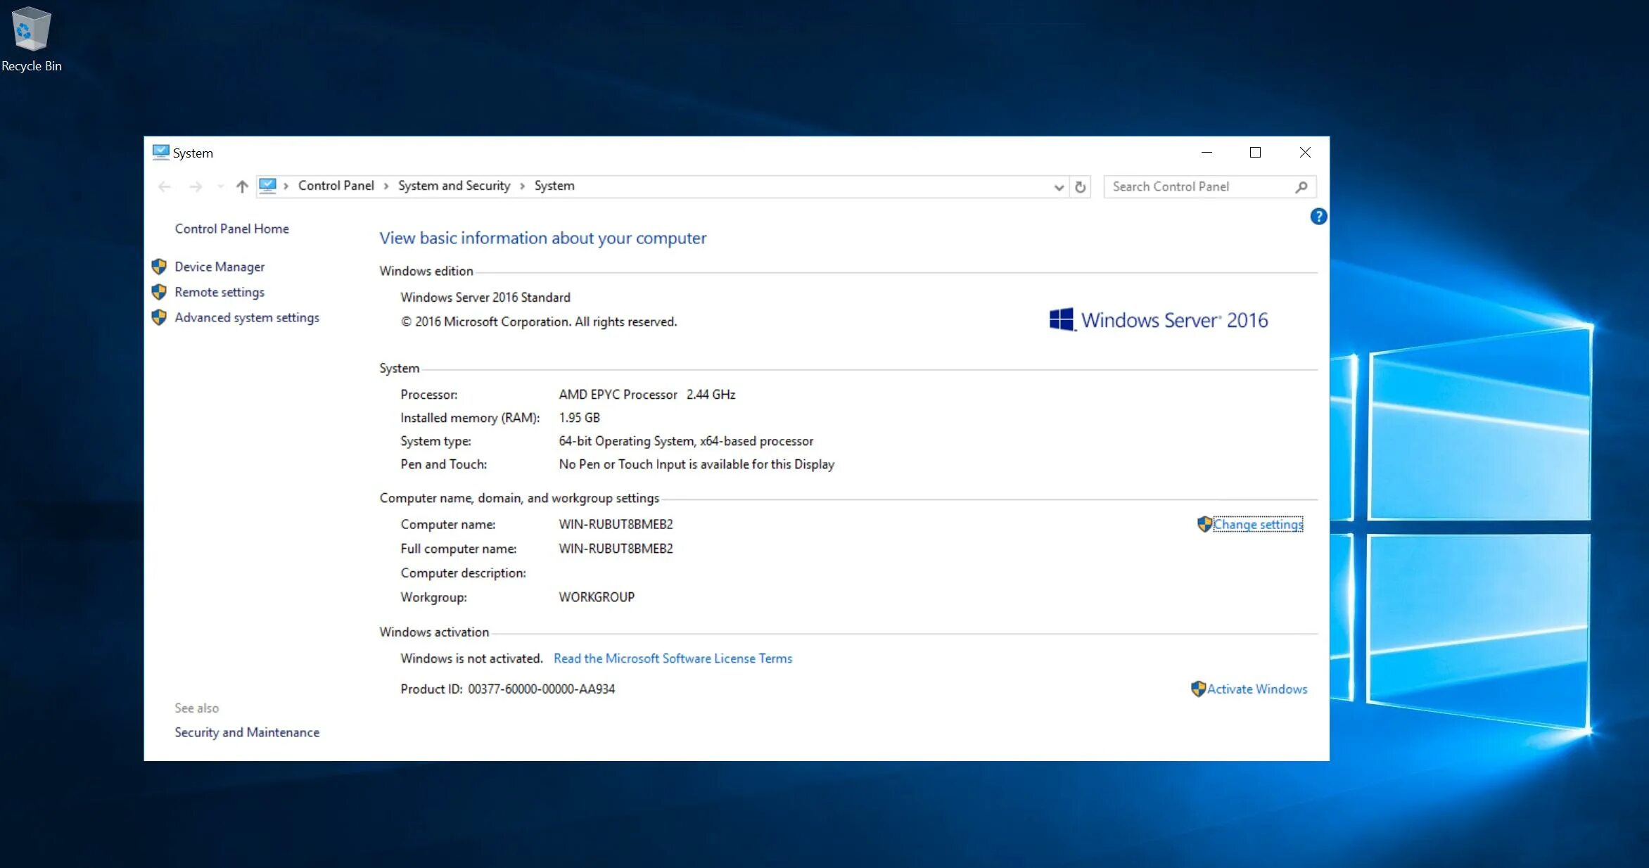Viewport: 1649px width, 868px height.
Task: Select System and Security breadcrumb
Action: tap(454, 186)
